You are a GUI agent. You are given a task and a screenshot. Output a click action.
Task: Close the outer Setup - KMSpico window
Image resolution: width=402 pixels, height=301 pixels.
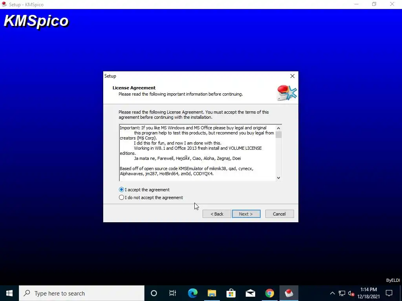(392, 4)
